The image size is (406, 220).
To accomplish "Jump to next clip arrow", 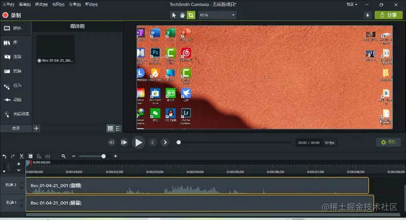I will pyautogui.click(x=165, y=143).
